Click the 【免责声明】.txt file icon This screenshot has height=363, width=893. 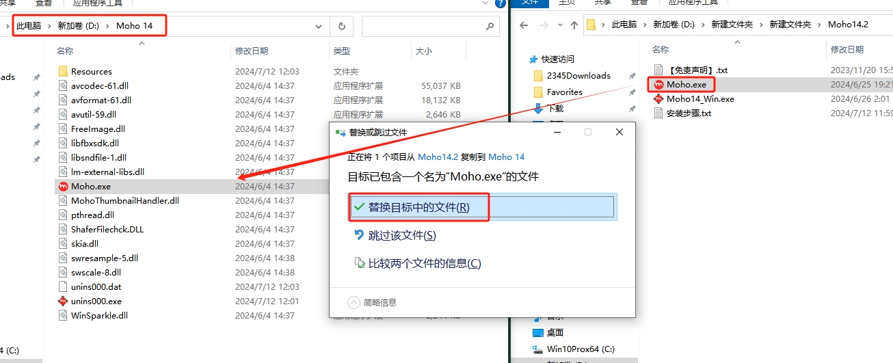[658, 70]
